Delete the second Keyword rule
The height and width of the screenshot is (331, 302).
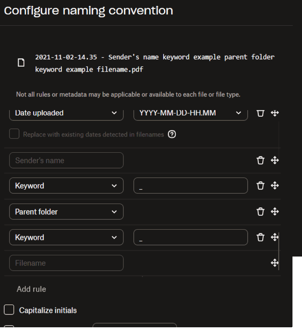[260, 237]
